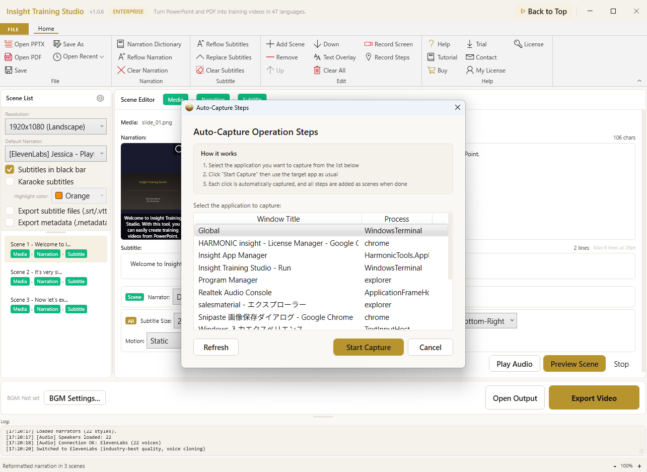Click the Open PDF ribbon command

click(x=23, y=57)
